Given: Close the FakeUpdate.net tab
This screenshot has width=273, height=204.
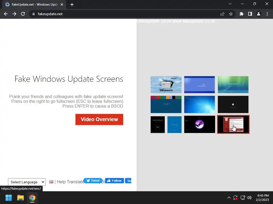Looking at the screenshot, I should [62, 5].
